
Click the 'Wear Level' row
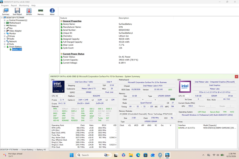point(92,45)
